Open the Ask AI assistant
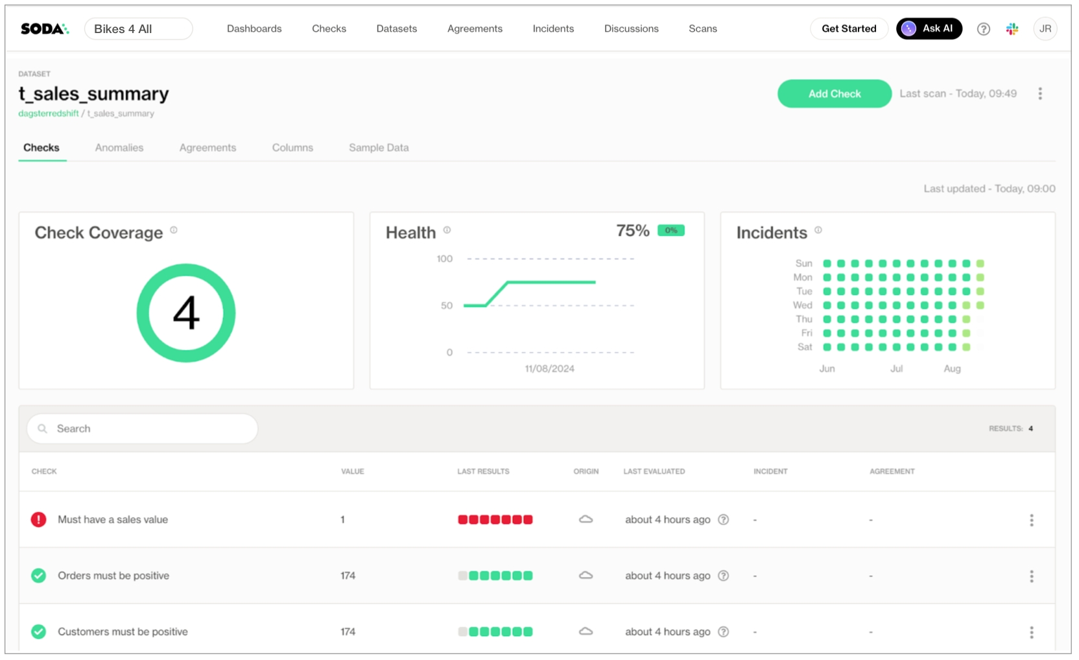Screen dimensions: 1079x660 pos(929,29)
